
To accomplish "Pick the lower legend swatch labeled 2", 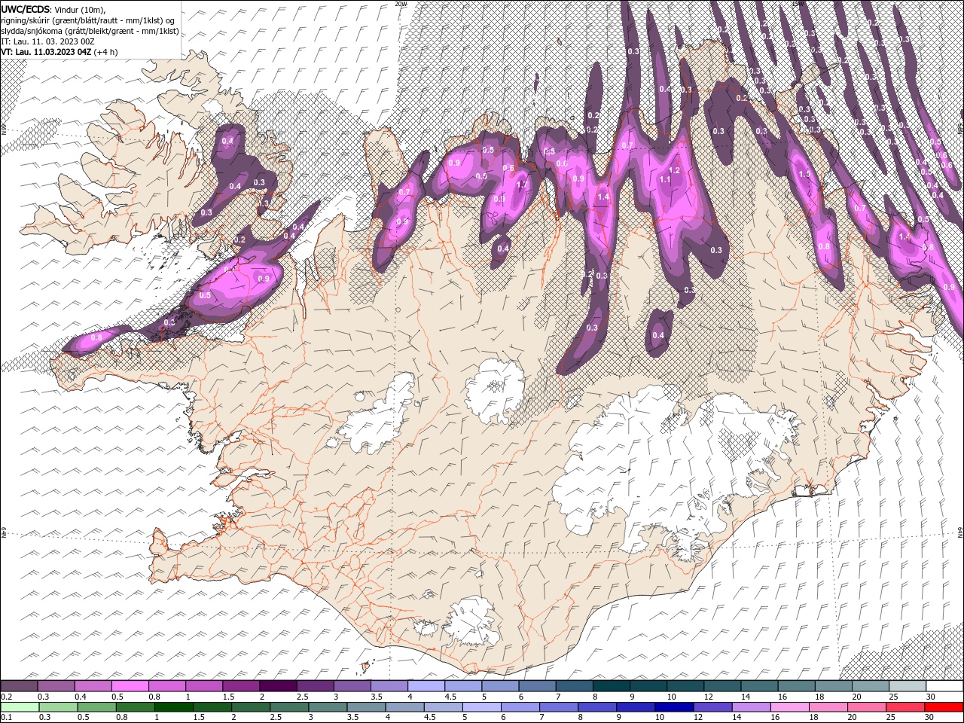I will [251, 706].
